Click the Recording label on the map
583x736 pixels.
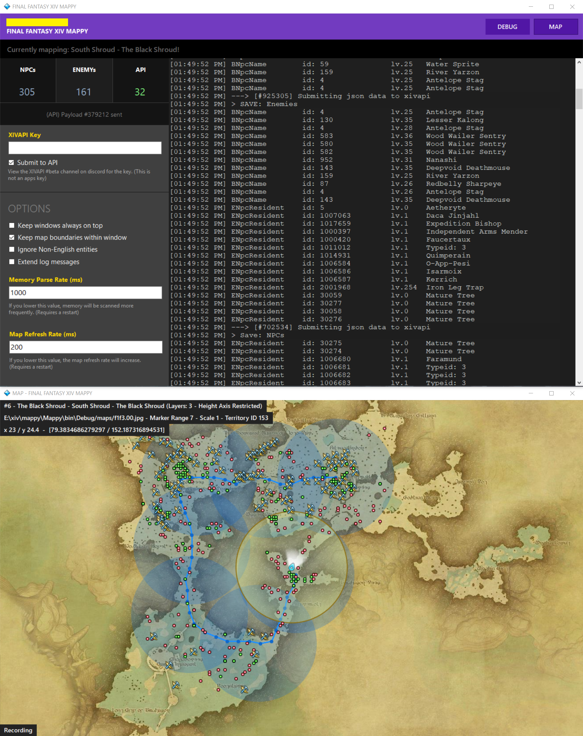18,730
